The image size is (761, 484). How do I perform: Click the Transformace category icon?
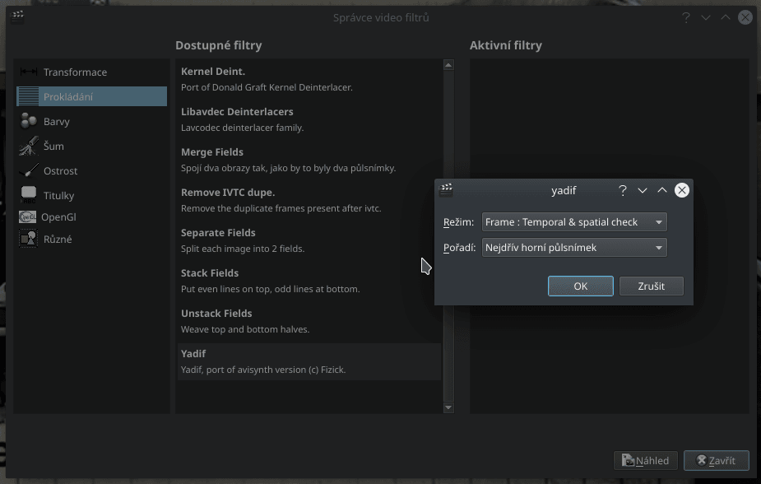point(30,72)
